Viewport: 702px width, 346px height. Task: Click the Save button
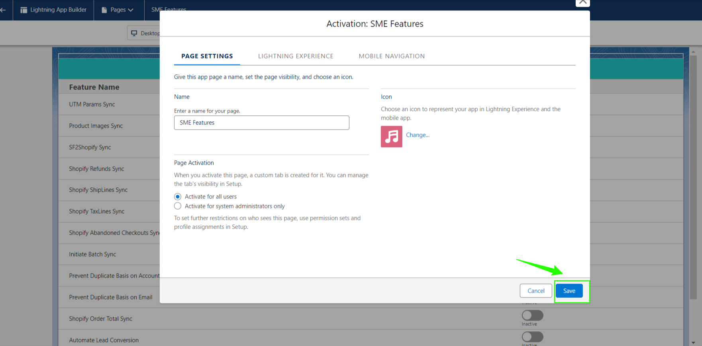pyautogui.click(x=569, y=291)
